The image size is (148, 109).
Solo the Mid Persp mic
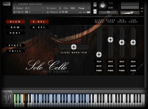tap(122, 62)
